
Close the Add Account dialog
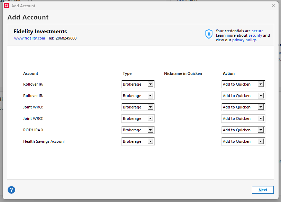(273, 6)
